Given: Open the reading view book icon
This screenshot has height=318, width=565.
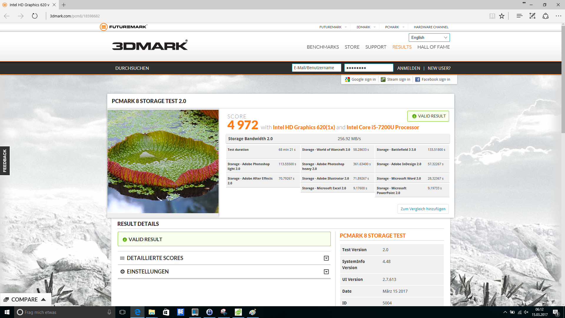Looking at the screenshot, I should [x=492, y=16].
